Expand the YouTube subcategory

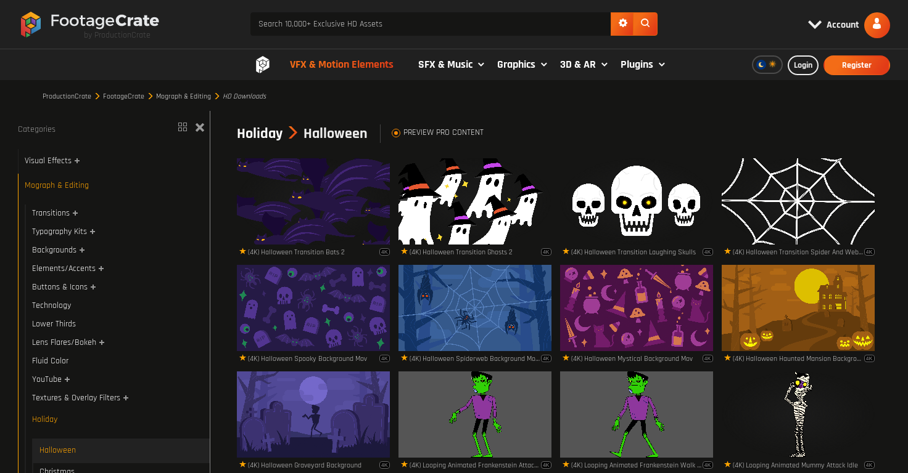click(67, 379)
